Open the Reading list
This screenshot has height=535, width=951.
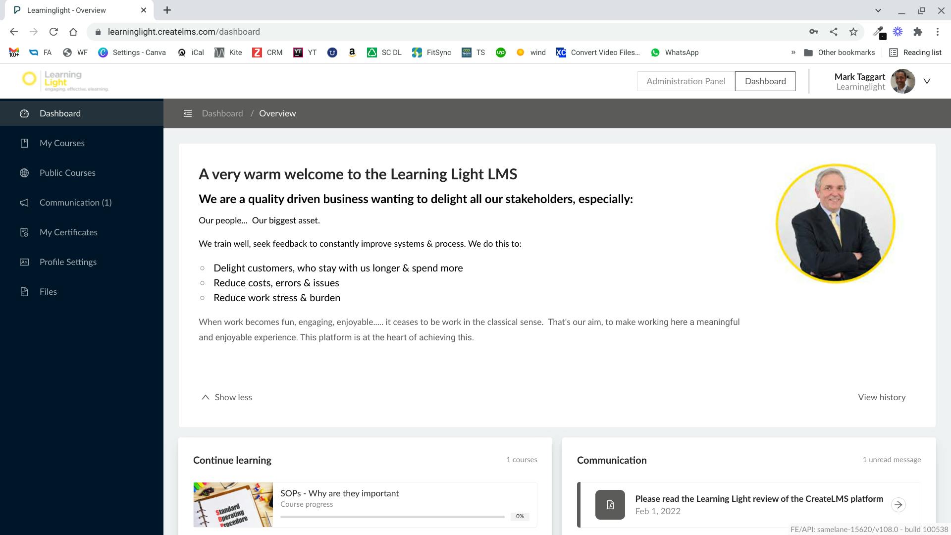[x=914, y=52]
